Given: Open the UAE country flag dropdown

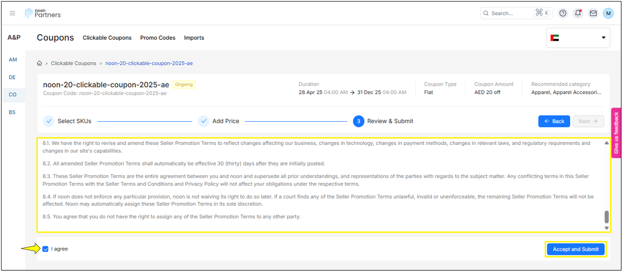Looking at the screenshot, I should pyautogui.click(x=578, y=38).
